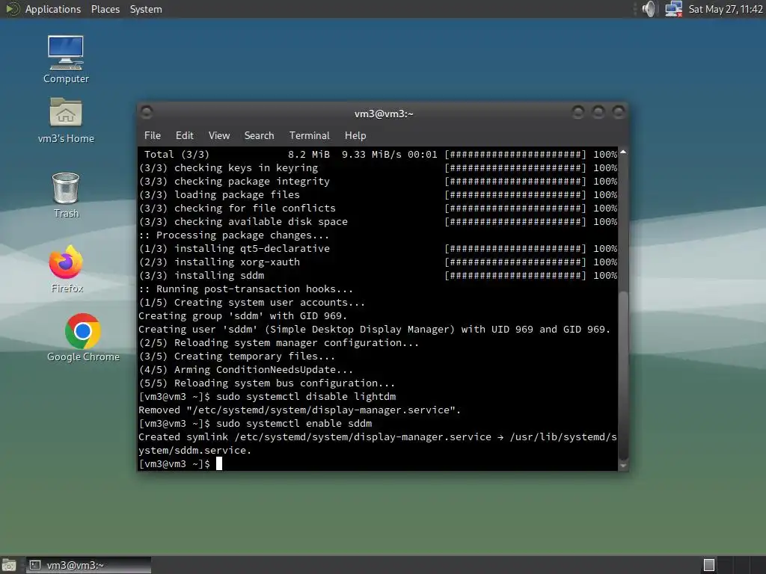
Task: Click the "Creating group 'sddm'" line
Action: (x=242, y=316)
